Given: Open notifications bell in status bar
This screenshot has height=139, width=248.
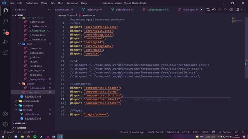Looking at the screenshot, I should [x=243, y=132].
